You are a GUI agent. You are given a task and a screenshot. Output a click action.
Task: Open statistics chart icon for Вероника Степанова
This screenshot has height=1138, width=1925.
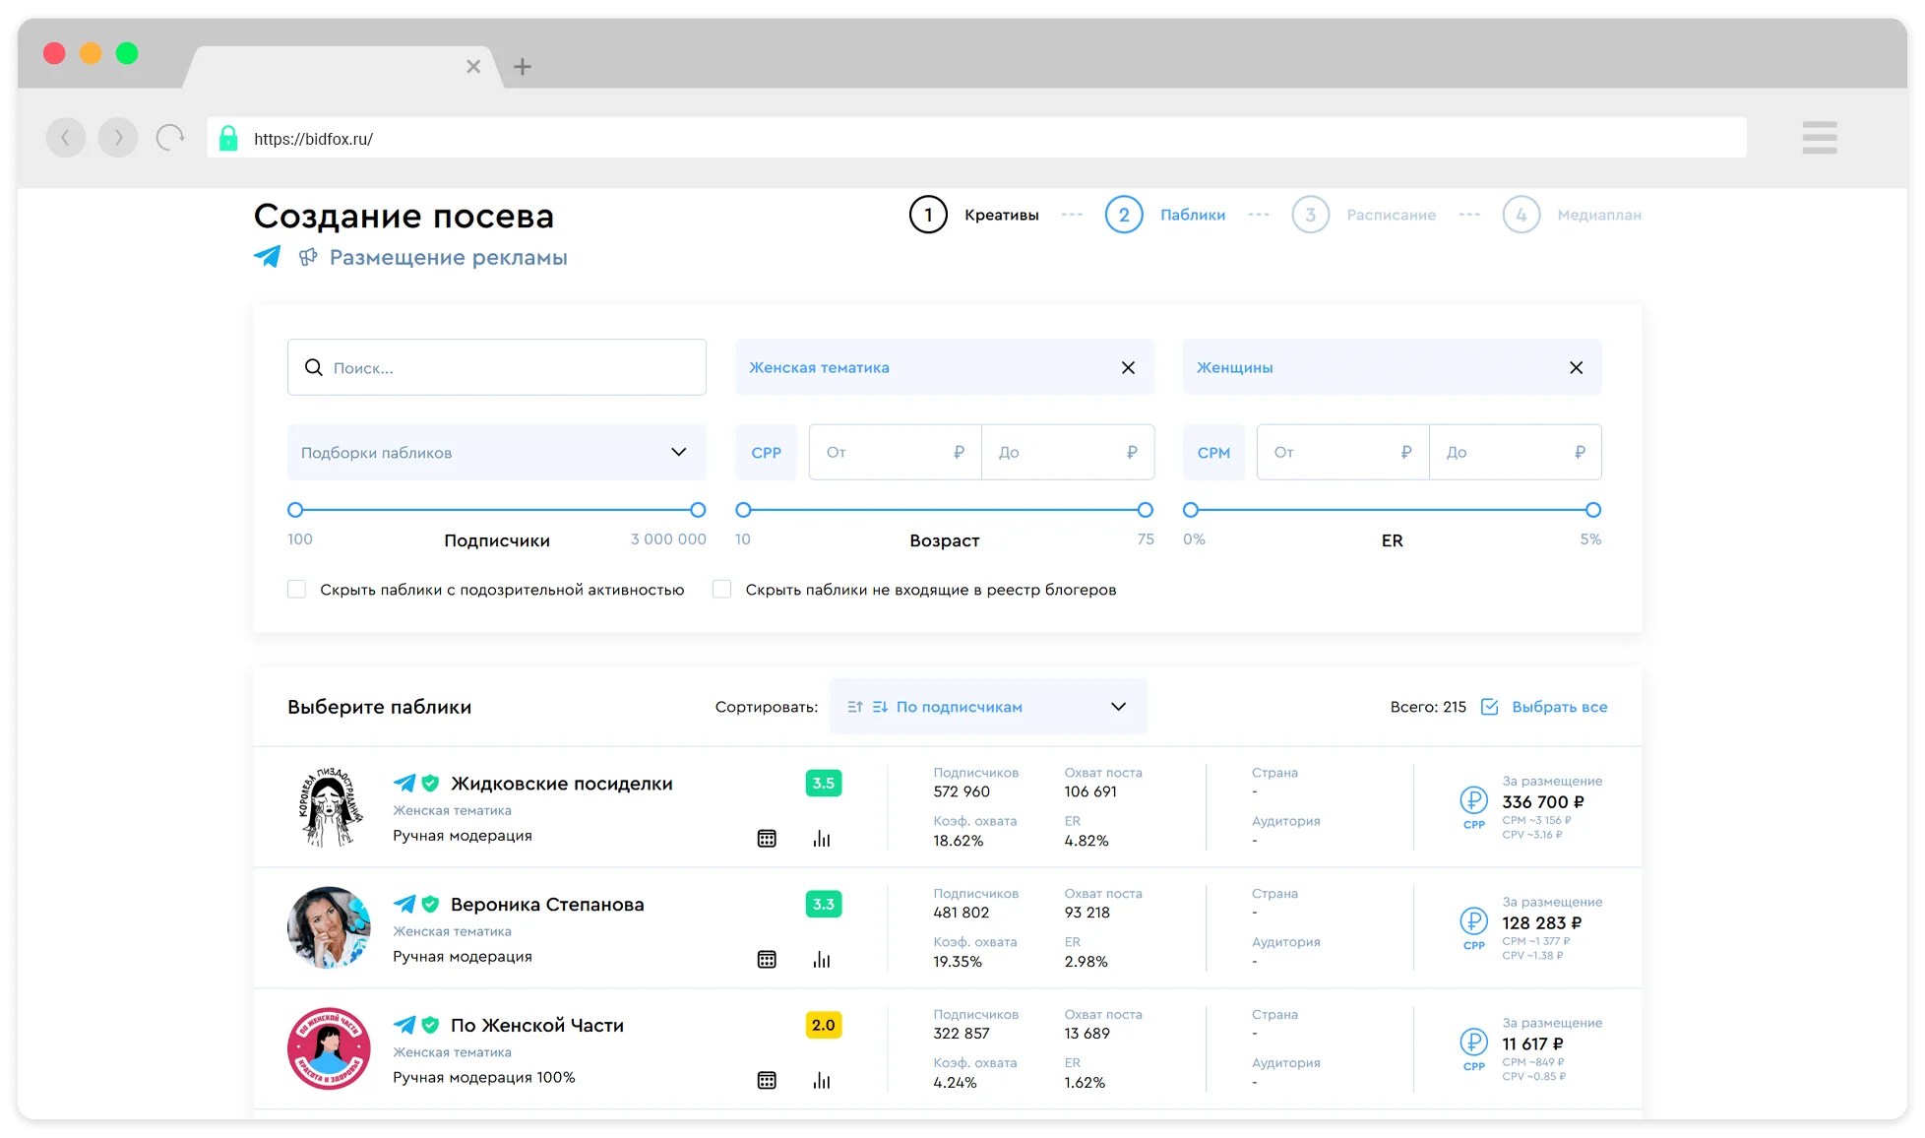pos(822,960)
